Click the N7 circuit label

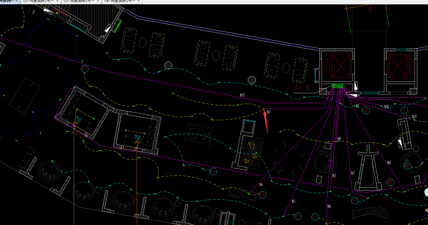point(353,173)
